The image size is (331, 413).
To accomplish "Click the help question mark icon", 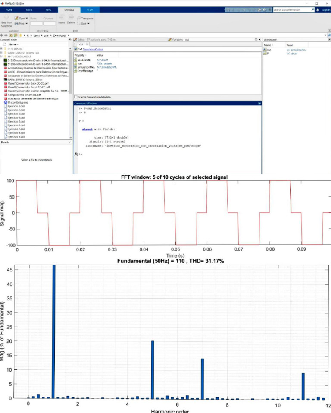I will click(x=265, y=9).
